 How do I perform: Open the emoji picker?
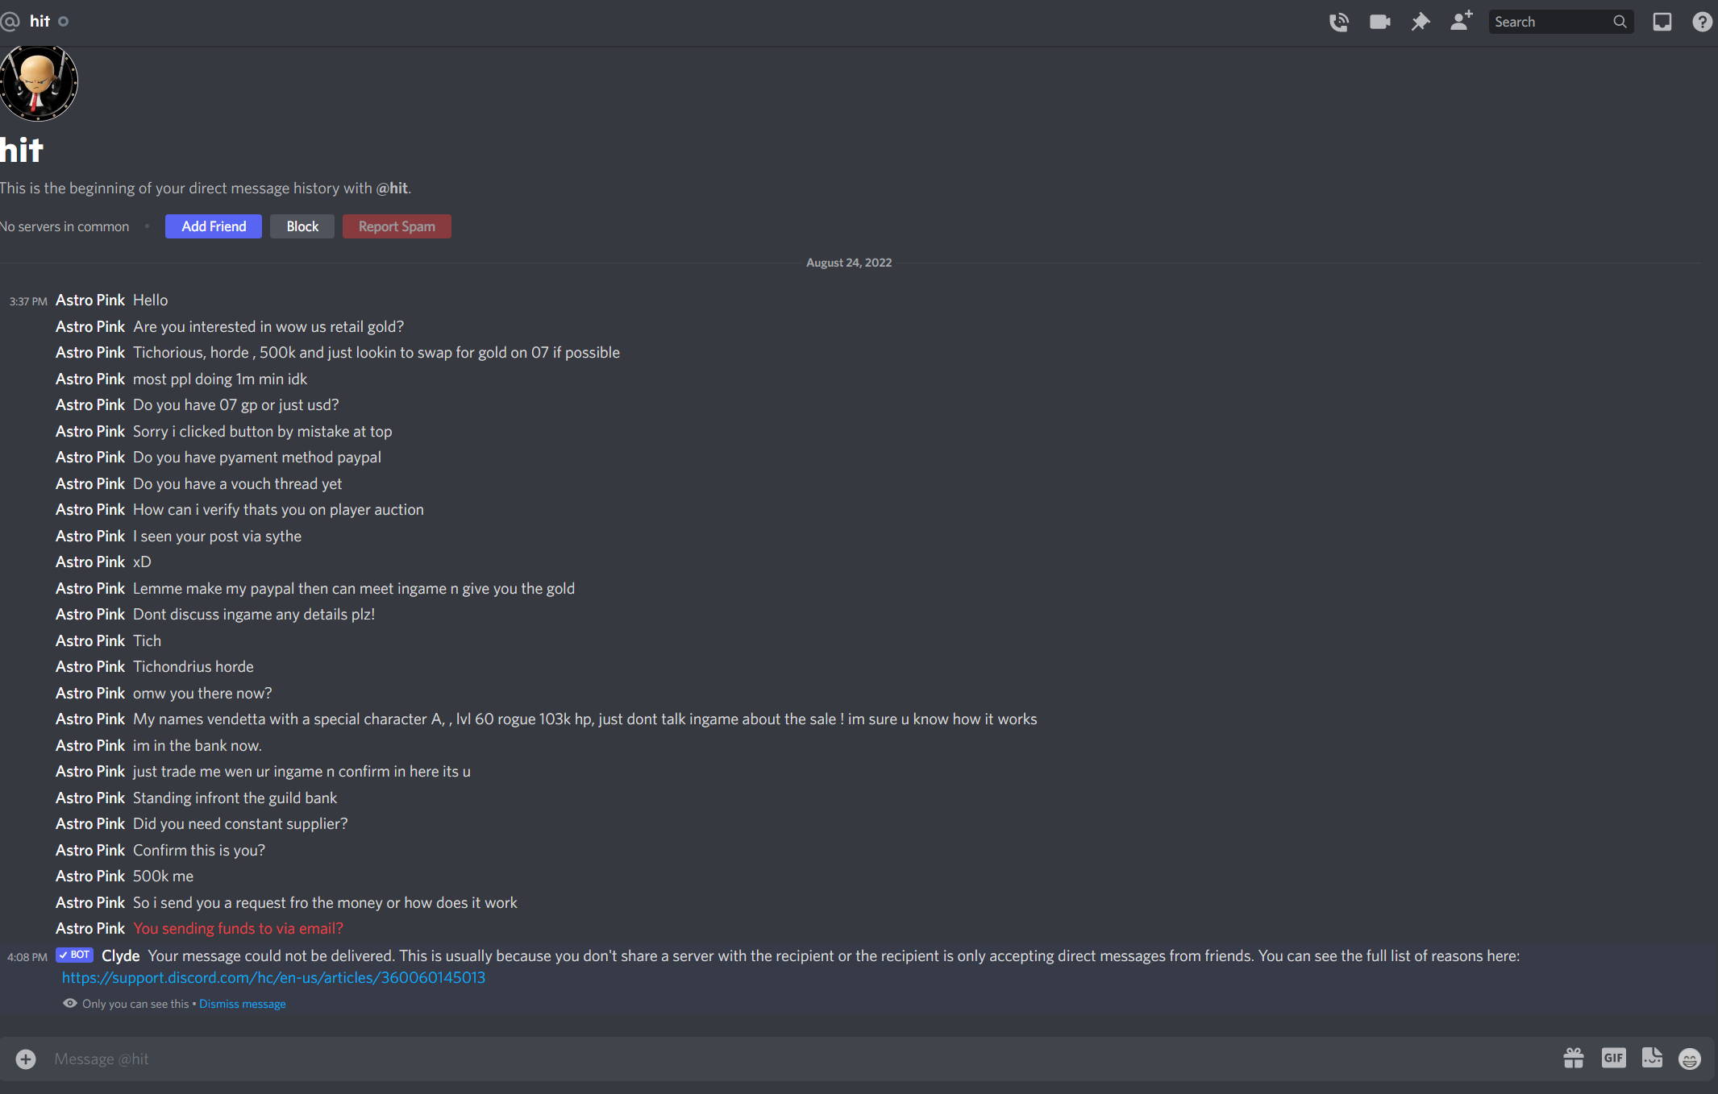1690,1059
